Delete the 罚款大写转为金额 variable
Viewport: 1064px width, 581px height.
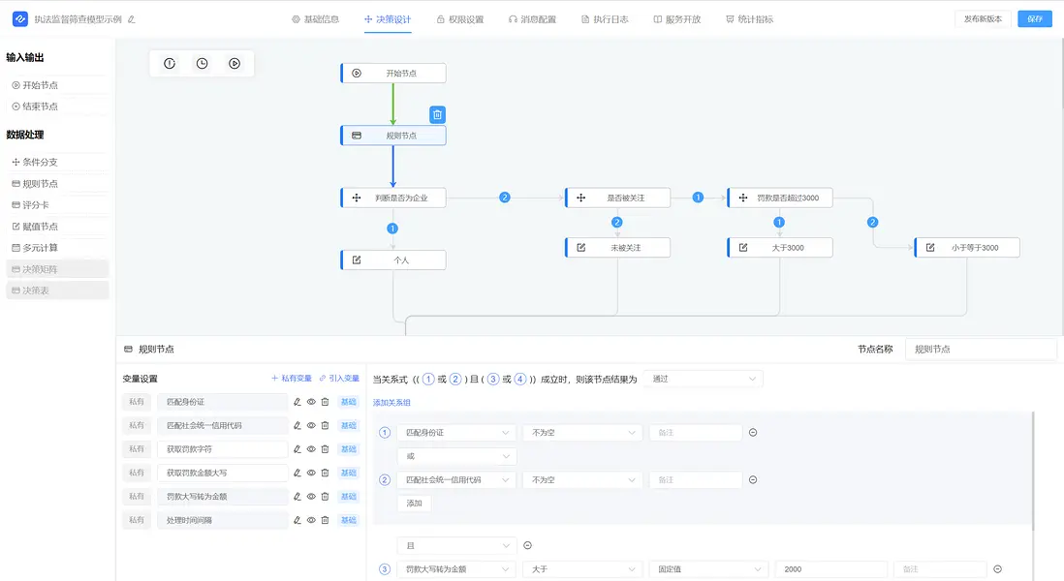(x=325, y=497)
